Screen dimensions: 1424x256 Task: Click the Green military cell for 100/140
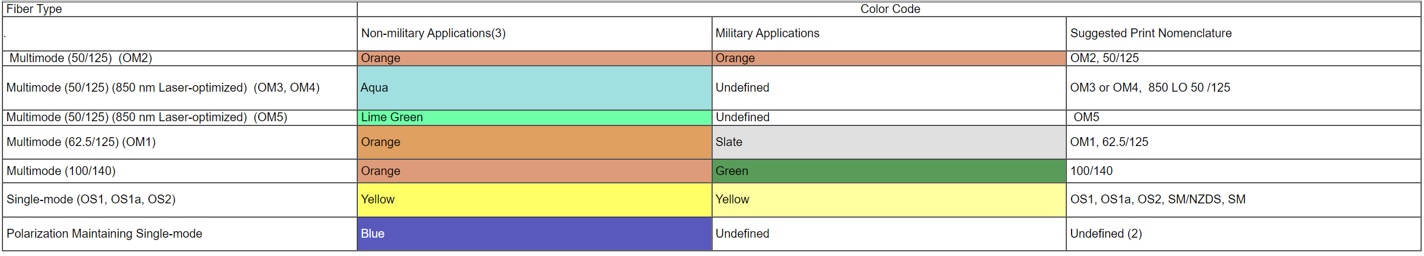tap(889, 171)
